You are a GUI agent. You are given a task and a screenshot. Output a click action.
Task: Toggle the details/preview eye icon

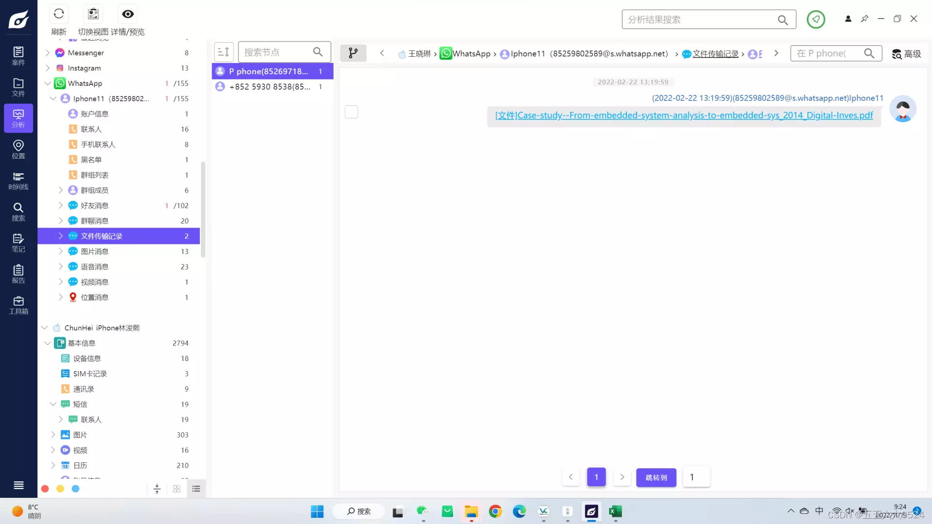tap(128, 14)
